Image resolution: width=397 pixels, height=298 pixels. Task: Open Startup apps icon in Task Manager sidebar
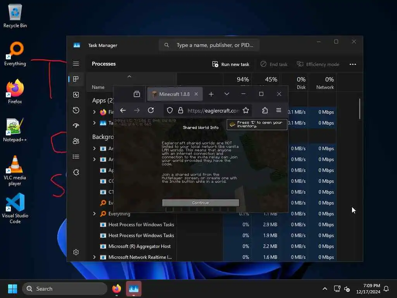click(x=76, y=125)
